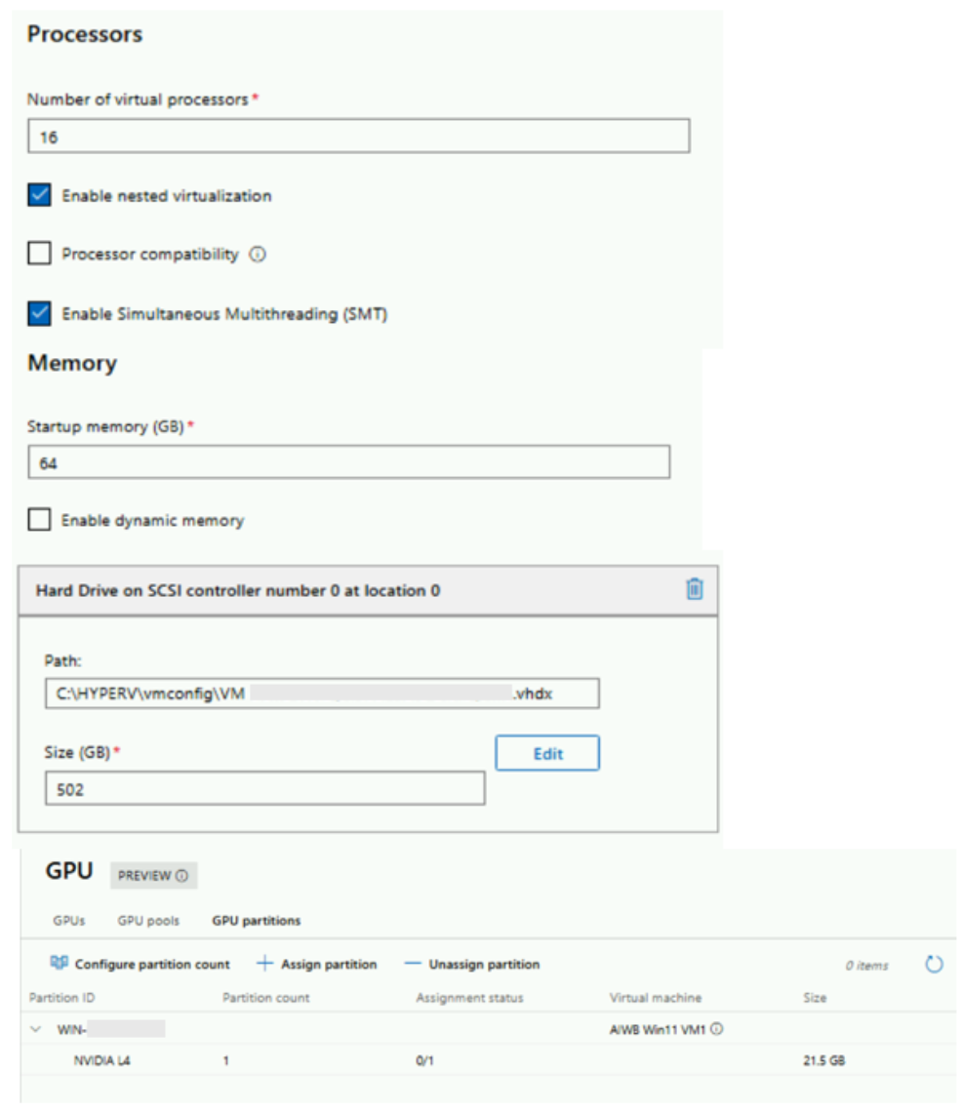The image size is (961, 1110).
Task: Click the Configure partition count icon
Action: (59, 964)
